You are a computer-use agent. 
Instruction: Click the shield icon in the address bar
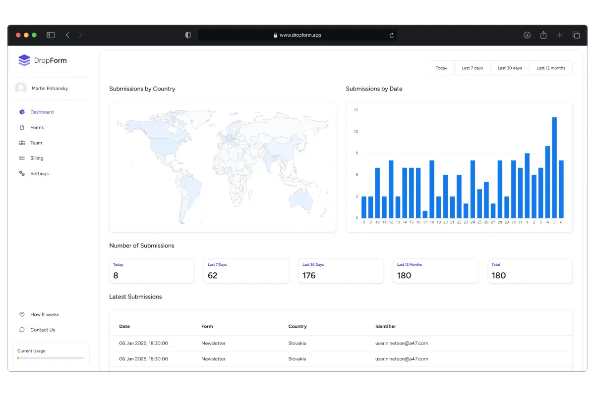pyautogui.click(x=187, y=35)
